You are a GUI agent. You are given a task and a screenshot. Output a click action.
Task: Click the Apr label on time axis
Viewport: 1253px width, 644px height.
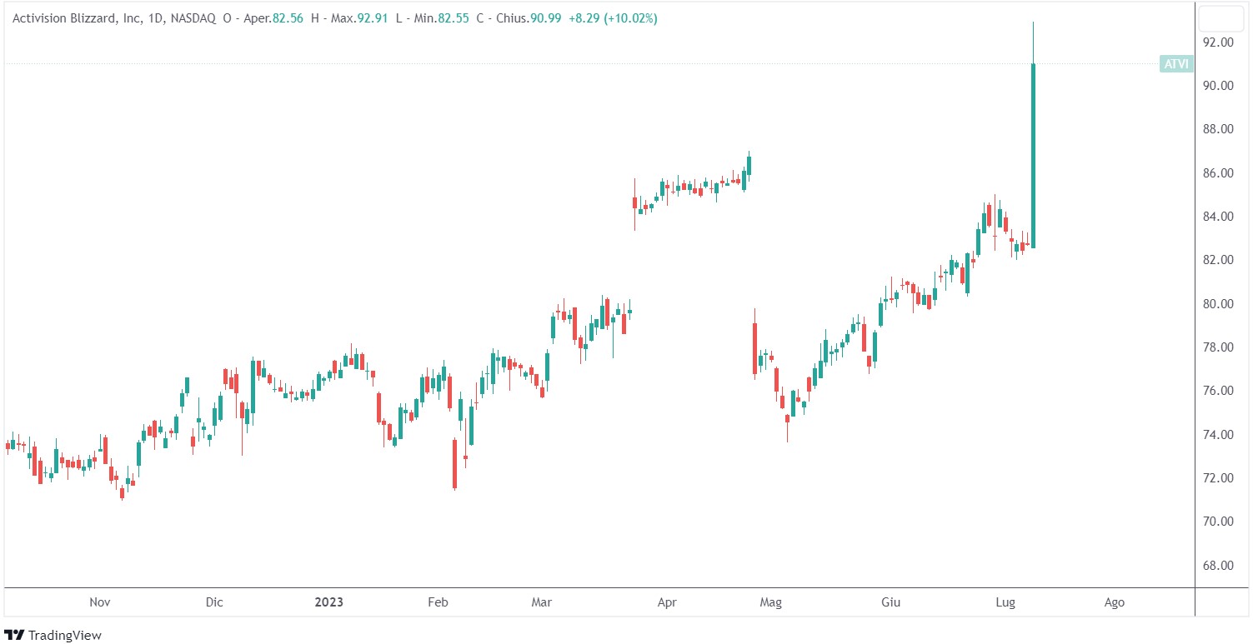pos(667,602)
